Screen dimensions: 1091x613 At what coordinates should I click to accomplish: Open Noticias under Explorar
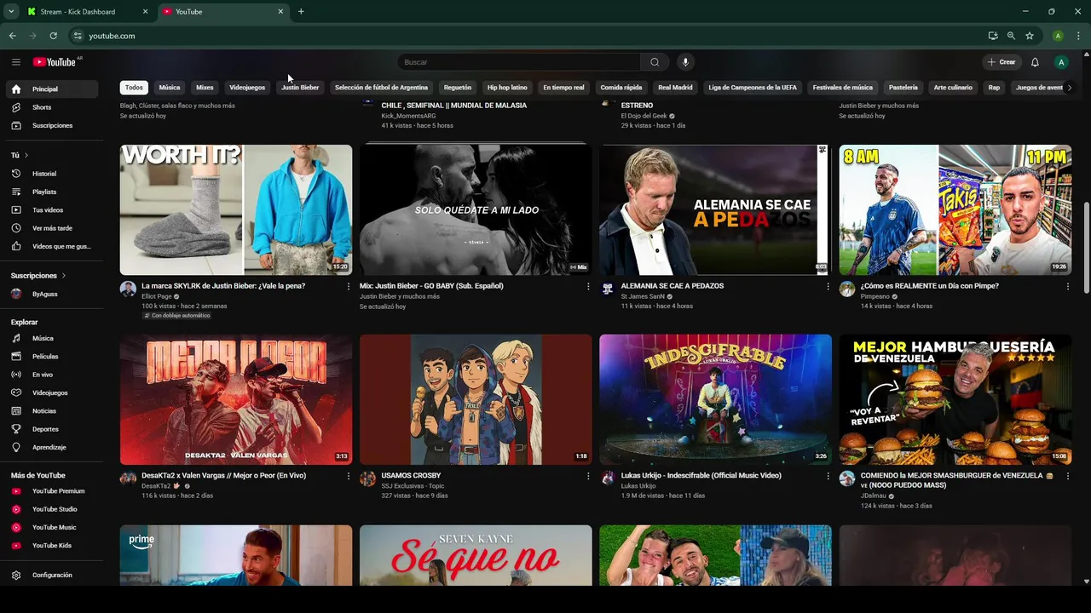pyautogui.click(x=51, y=410)
